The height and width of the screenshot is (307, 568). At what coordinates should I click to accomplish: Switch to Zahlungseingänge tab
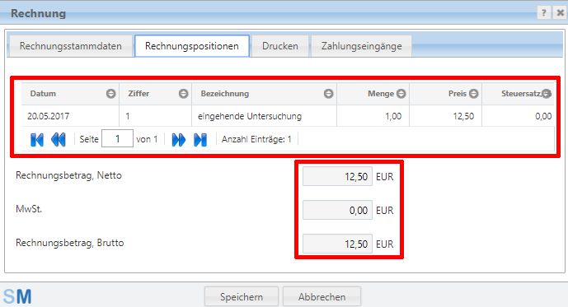[x=362, y=46]
